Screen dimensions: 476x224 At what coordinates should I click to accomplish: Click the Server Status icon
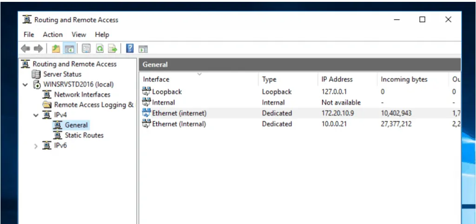[x=36, y=74]
